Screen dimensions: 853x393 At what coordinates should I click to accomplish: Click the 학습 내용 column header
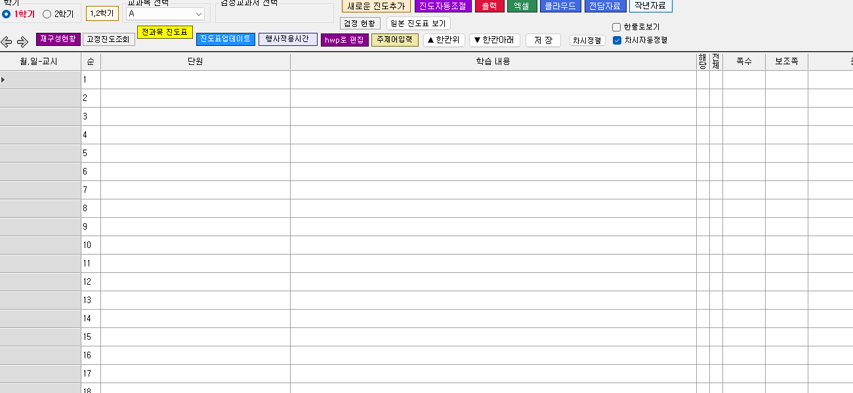point(493,62)
